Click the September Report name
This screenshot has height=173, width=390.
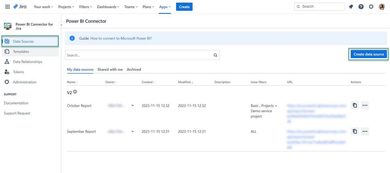81,132
